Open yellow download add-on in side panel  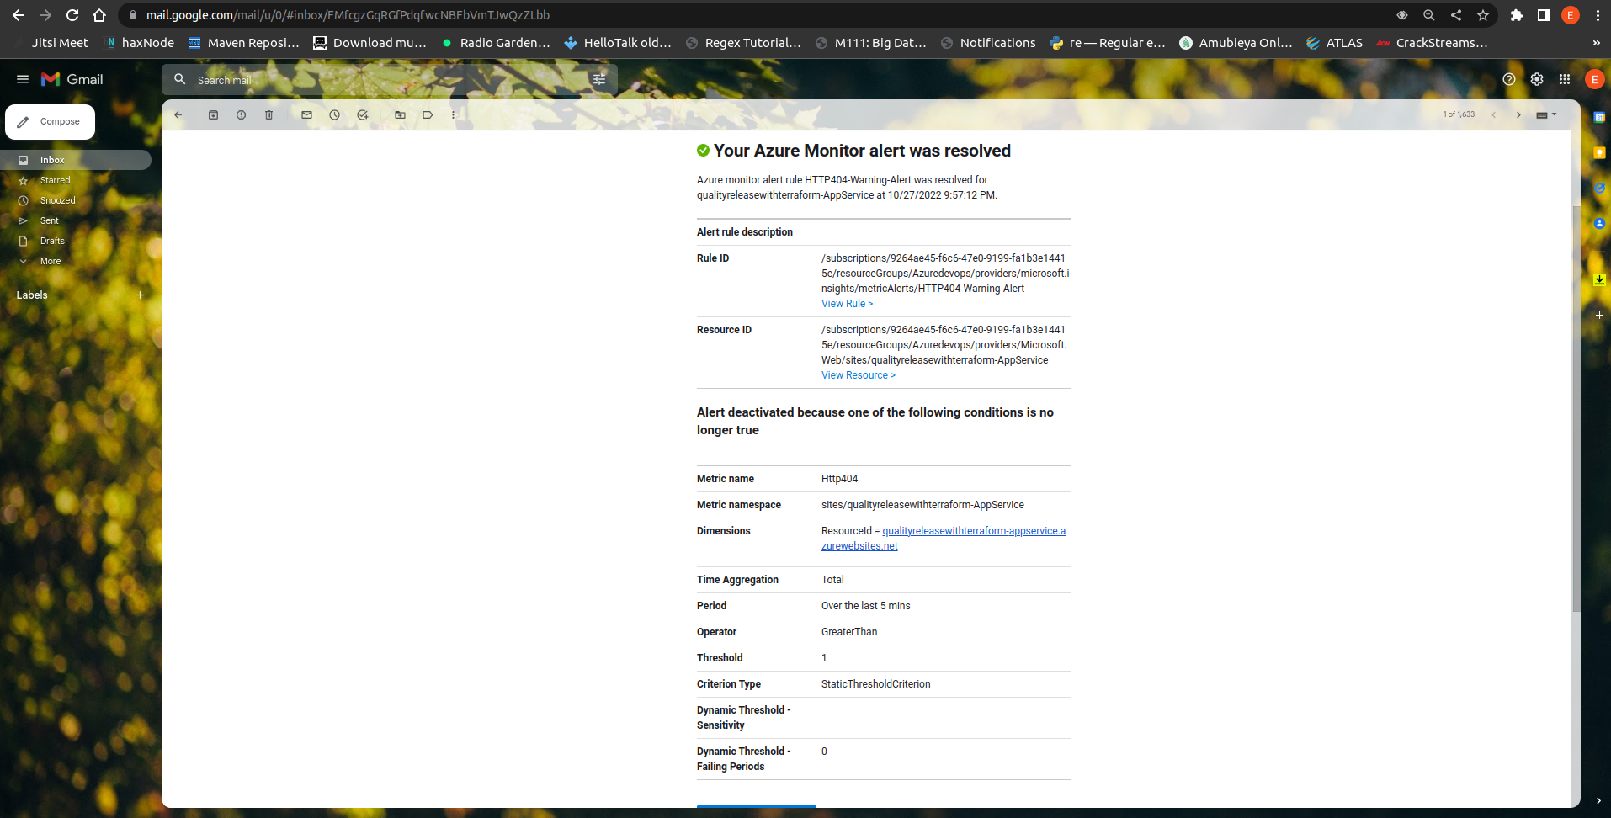point(1599,279)
